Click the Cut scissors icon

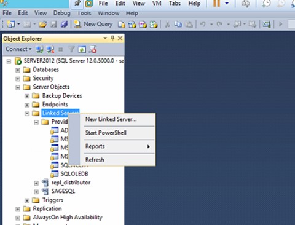pyautogui.click(x=167, y=25)
